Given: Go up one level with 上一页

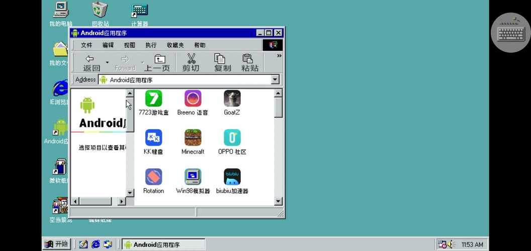Looking at the screenshot, I should pos(157,63).
